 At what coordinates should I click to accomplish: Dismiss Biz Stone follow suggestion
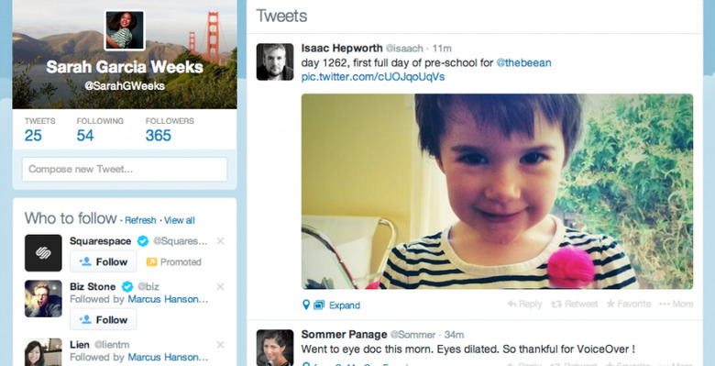click(220, 286)
